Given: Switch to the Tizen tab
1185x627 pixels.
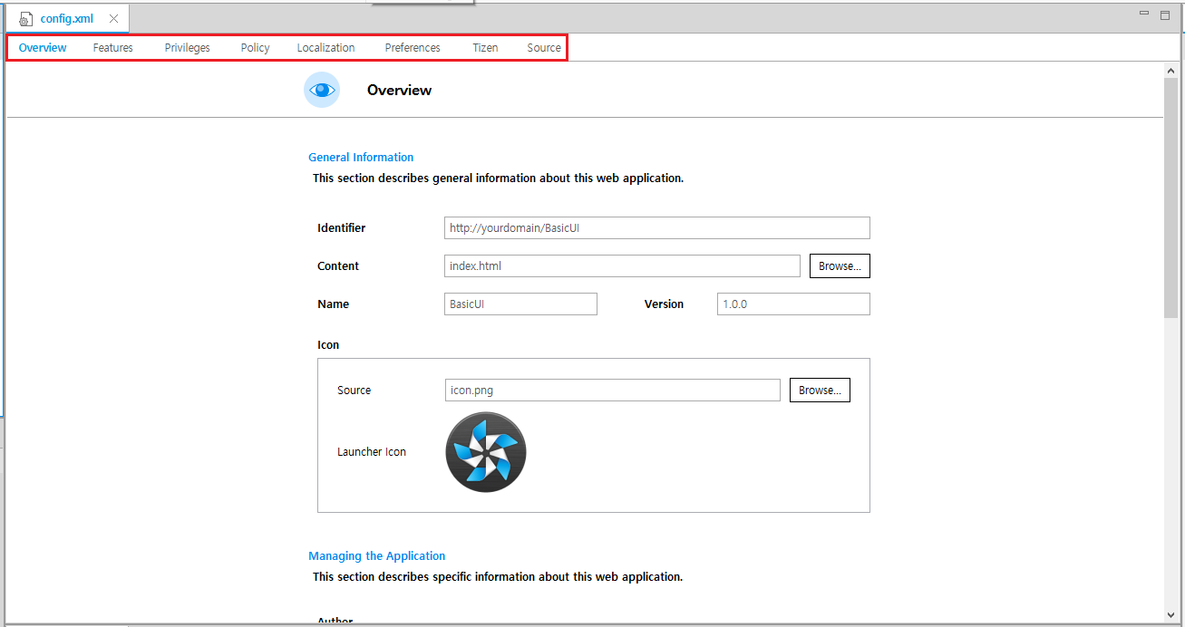Looking at the screenshot, I should click(485, 48).
